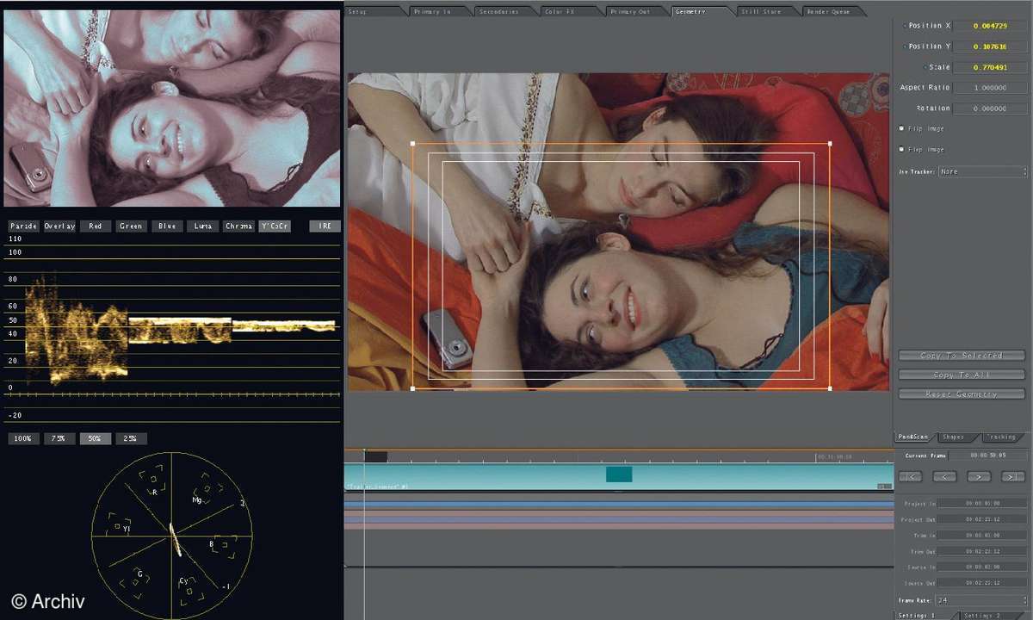Edit the Position X value field
The image size is (1033, 620).
(990, 26)
